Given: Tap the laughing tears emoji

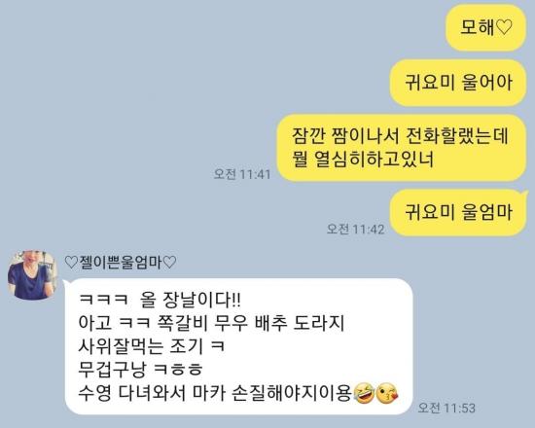Looking at the screenshot, I should point(364,394).
